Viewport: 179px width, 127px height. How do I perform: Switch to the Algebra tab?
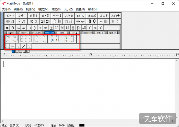pos(12,33)
